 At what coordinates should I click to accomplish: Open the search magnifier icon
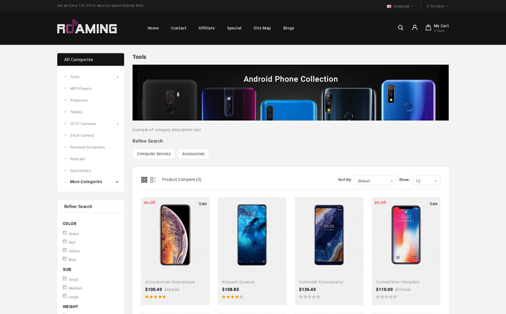(401, 28)
